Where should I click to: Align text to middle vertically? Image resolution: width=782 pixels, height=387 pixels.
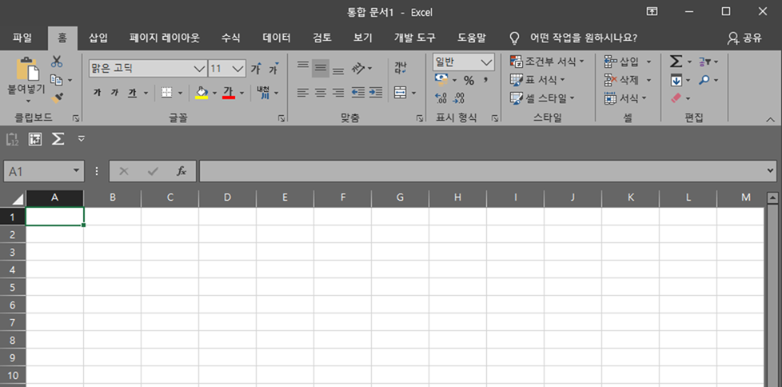click(321, 68)
